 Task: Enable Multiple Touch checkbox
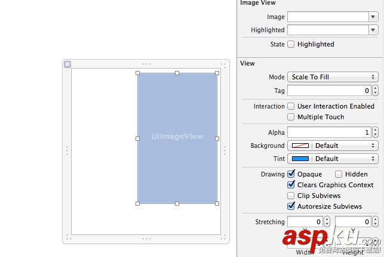click(291, 117)
